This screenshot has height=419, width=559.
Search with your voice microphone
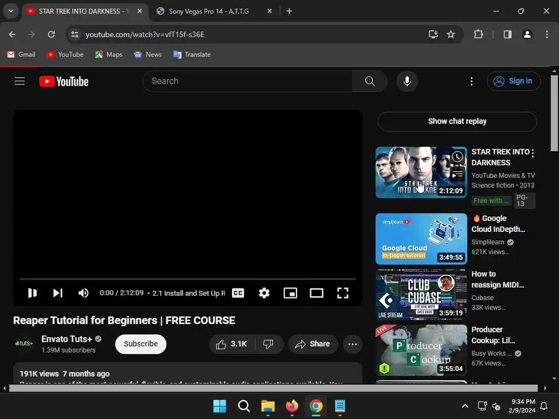pos(407,81)
